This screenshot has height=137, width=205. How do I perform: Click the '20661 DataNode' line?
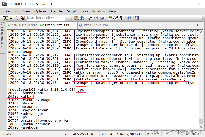point(23,107)
